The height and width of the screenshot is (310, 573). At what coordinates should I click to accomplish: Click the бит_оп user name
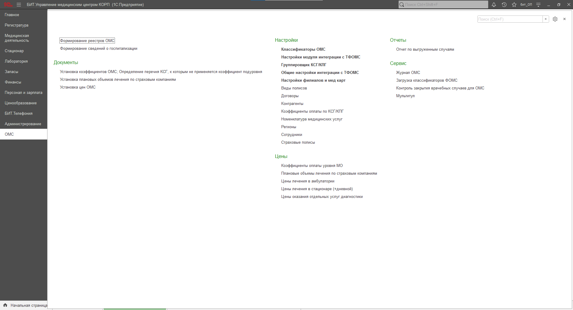click(x=526, y=4)
